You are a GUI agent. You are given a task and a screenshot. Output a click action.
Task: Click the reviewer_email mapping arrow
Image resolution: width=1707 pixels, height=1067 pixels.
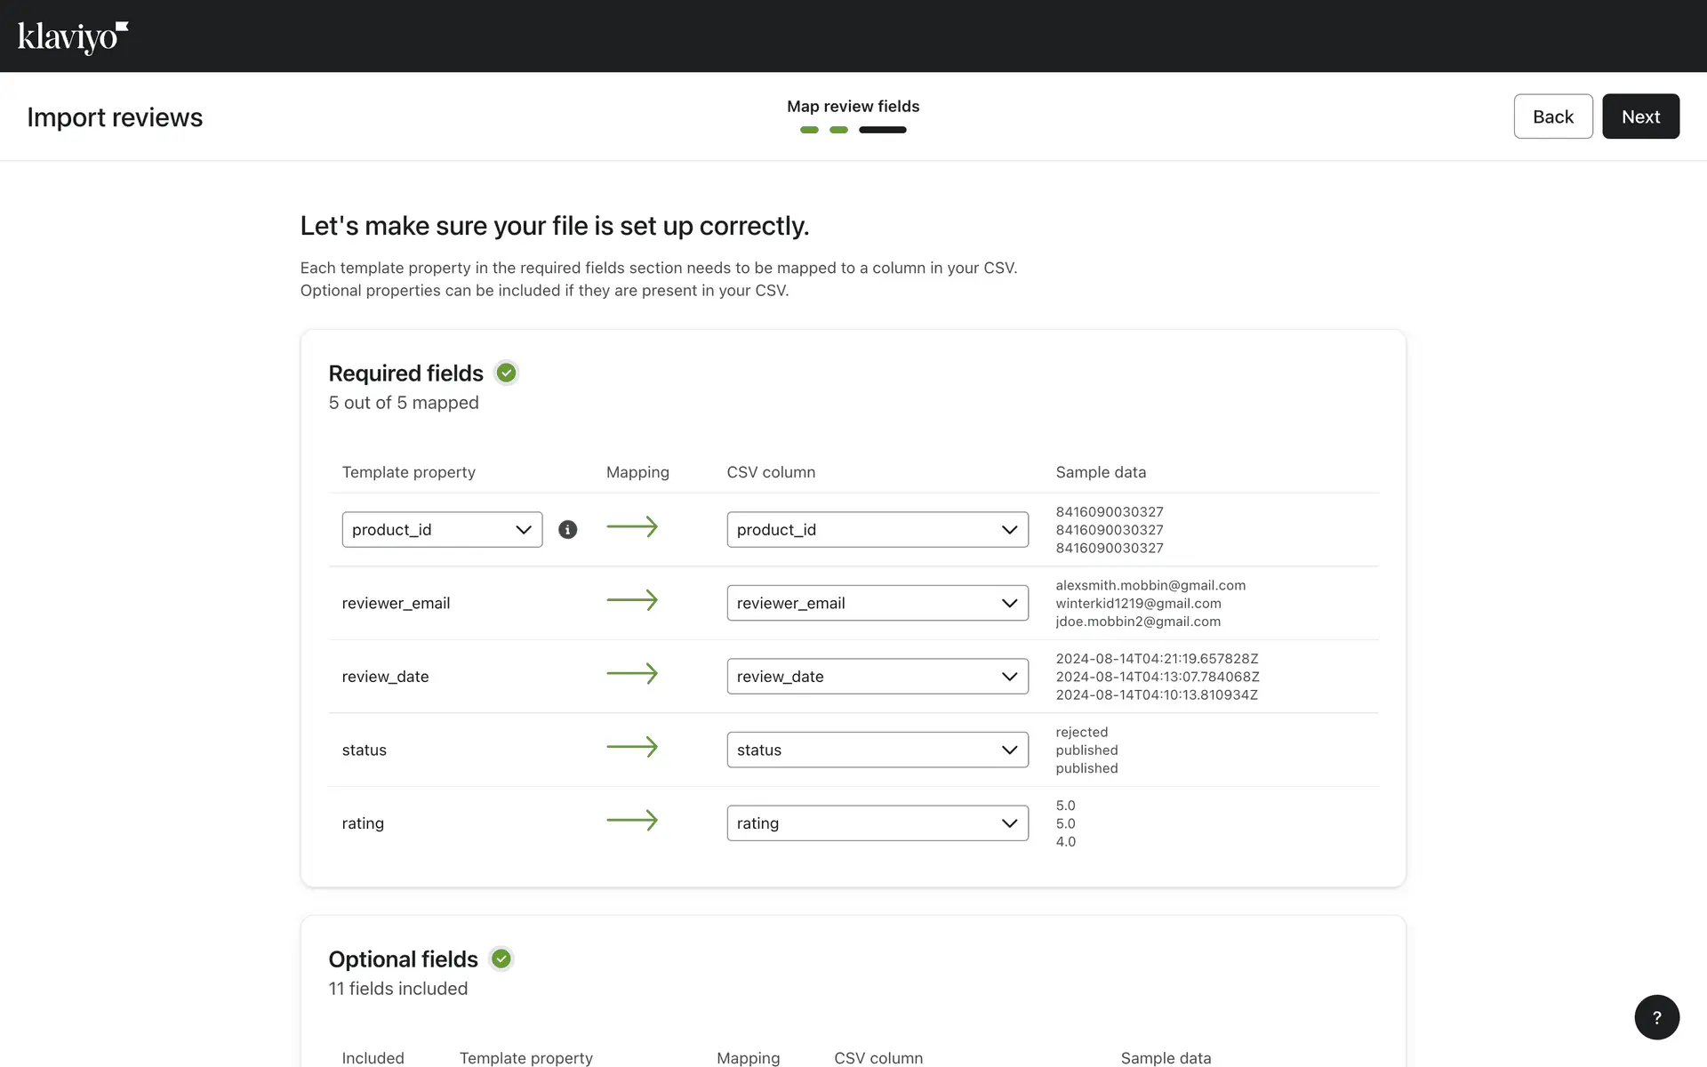coord(632,600)
